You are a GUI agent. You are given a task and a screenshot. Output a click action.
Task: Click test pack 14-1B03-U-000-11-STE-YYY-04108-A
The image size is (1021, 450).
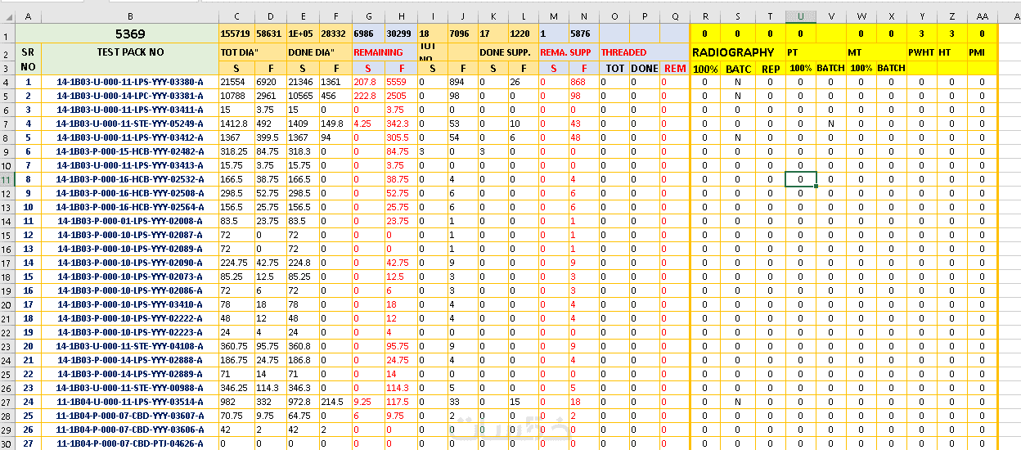(x=129, y=346)
